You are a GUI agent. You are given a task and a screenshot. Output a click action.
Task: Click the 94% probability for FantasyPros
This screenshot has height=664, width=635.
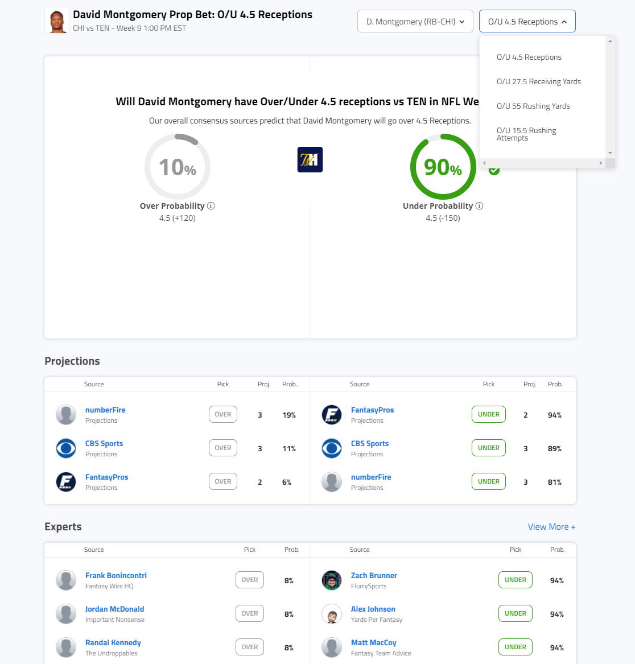(x=555, y=415)
